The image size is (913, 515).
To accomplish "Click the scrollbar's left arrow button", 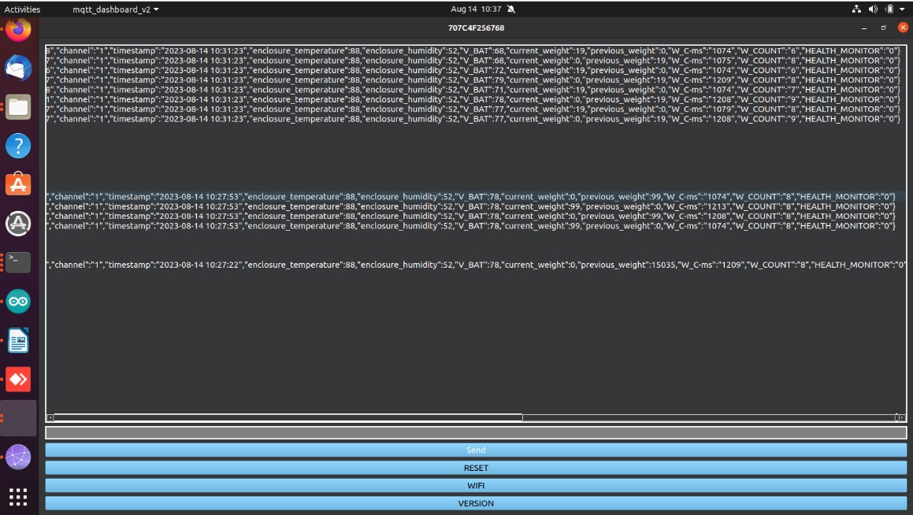I will pos(50,417).
